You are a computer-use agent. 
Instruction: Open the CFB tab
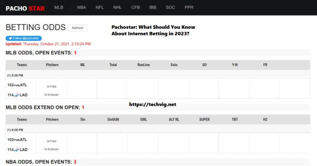(135, 8)
